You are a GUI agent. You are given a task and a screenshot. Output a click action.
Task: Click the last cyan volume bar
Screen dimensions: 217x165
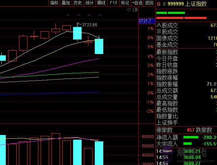[99, 153]
